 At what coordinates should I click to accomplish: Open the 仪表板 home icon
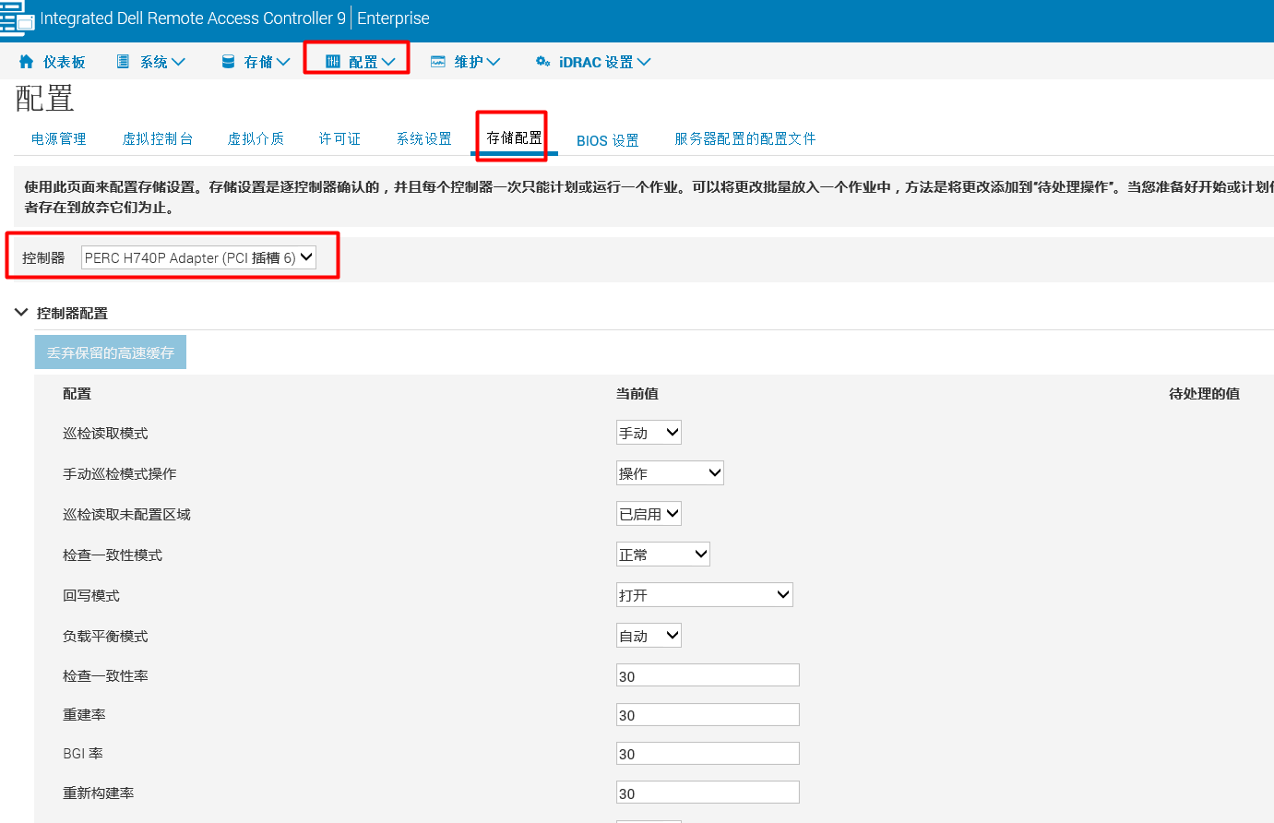24,61
